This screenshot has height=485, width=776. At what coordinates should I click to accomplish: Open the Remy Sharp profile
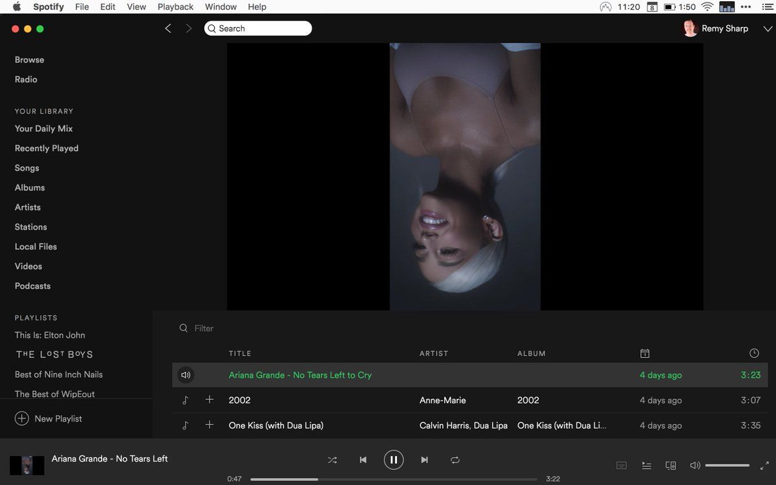tap(725, 28)
